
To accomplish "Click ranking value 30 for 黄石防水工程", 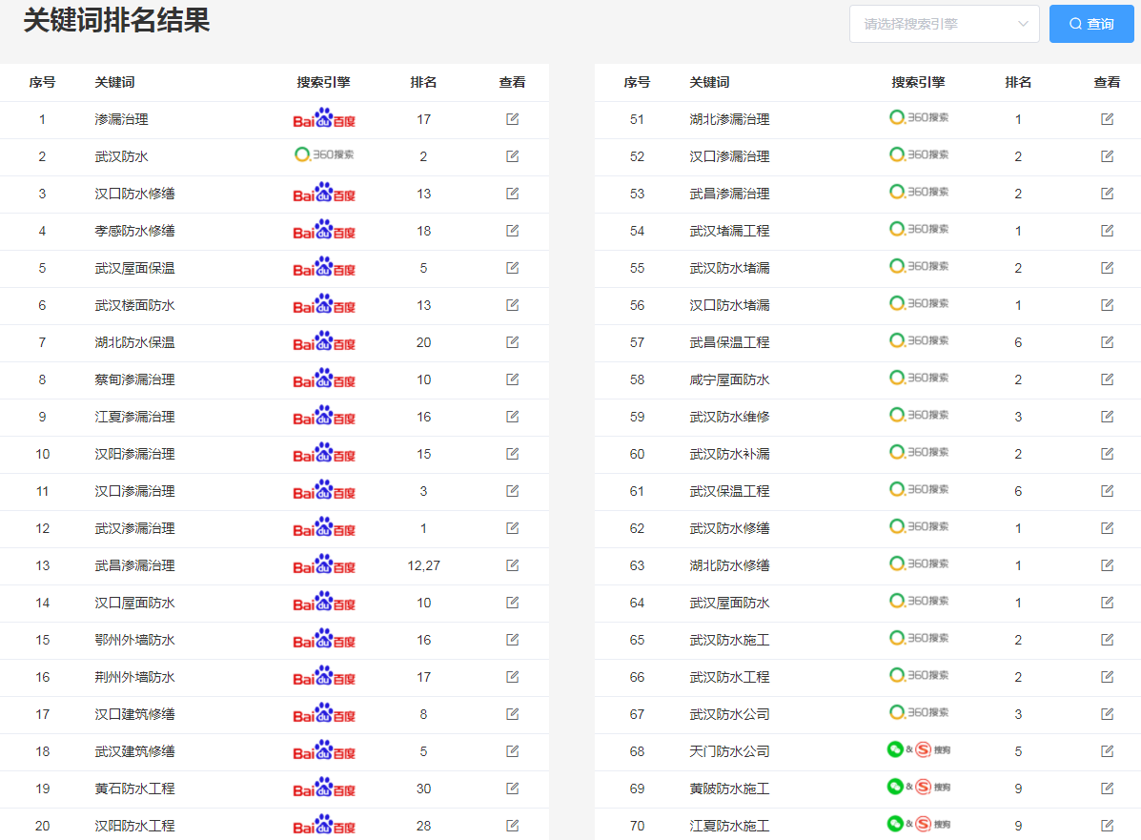I will [x=423, y=789].
